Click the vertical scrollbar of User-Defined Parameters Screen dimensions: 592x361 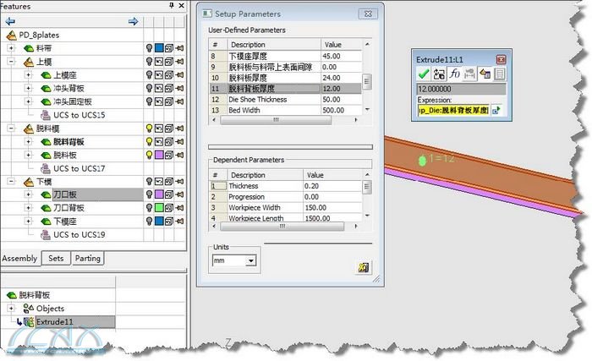point(366,80)
